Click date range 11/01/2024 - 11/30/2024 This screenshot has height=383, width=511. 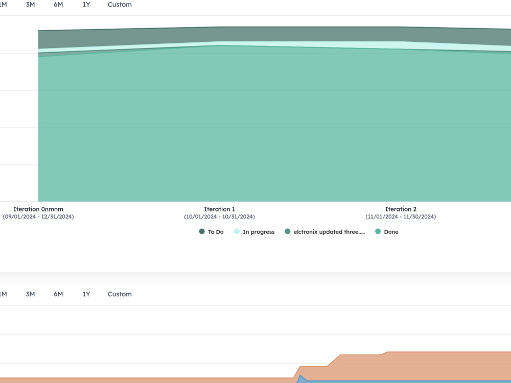(x=401, y=217)
